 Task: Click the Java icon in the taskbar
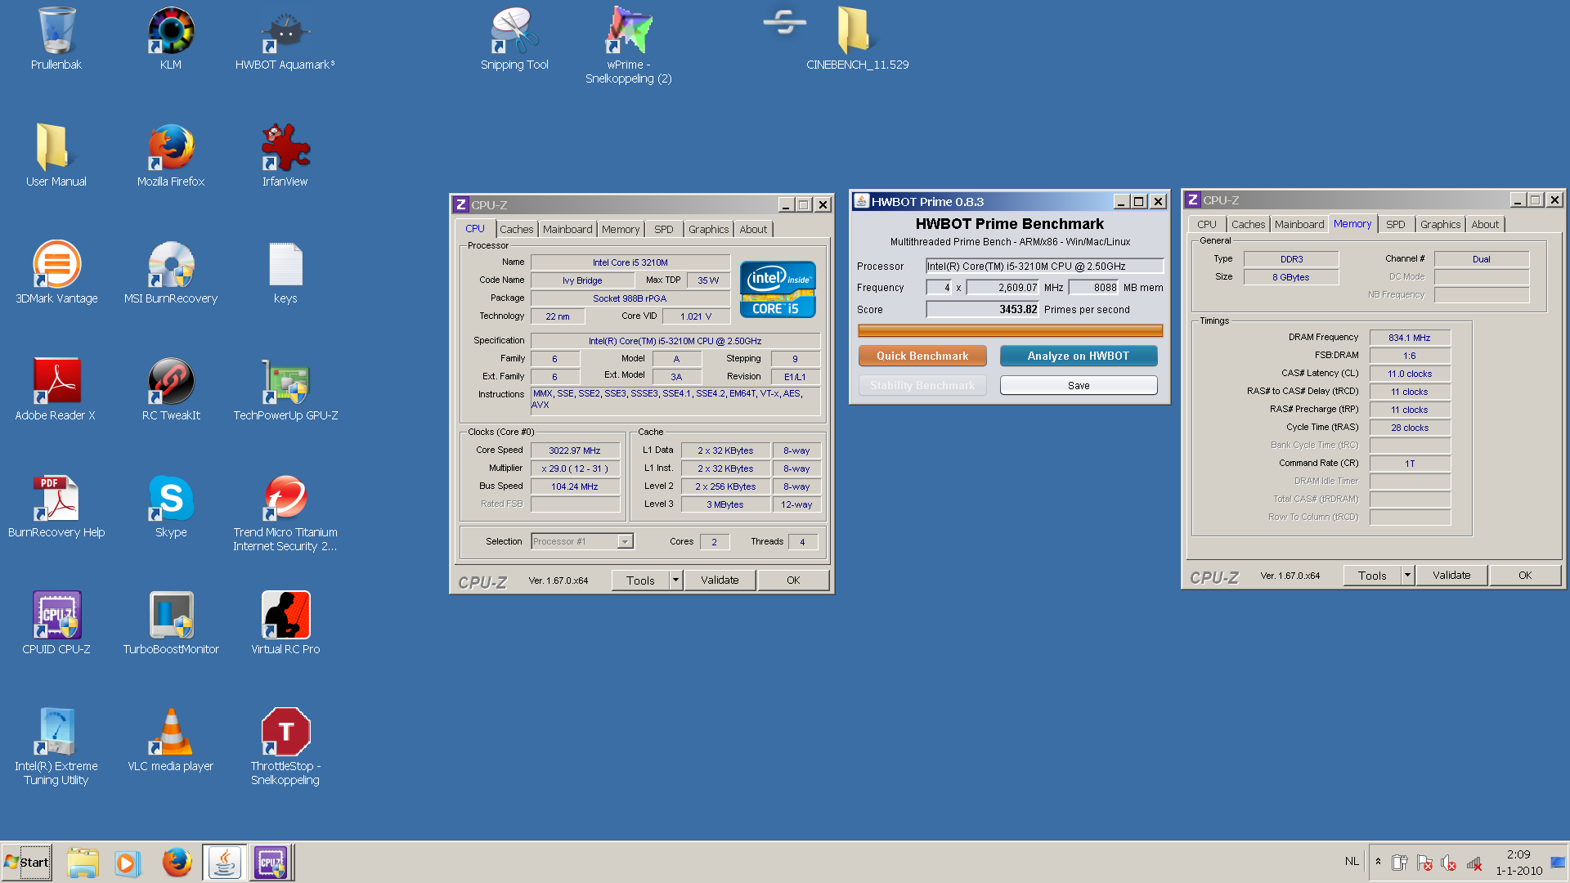tap(224, 863)
